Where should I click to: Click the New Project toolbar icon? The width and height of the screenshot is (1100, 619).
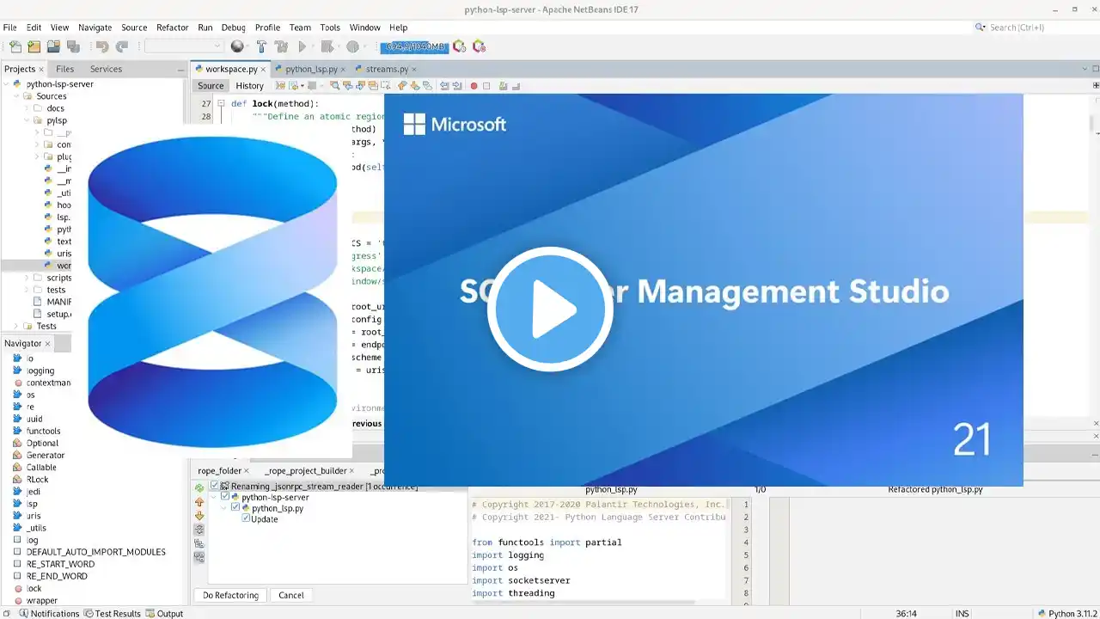pos(34,46)
